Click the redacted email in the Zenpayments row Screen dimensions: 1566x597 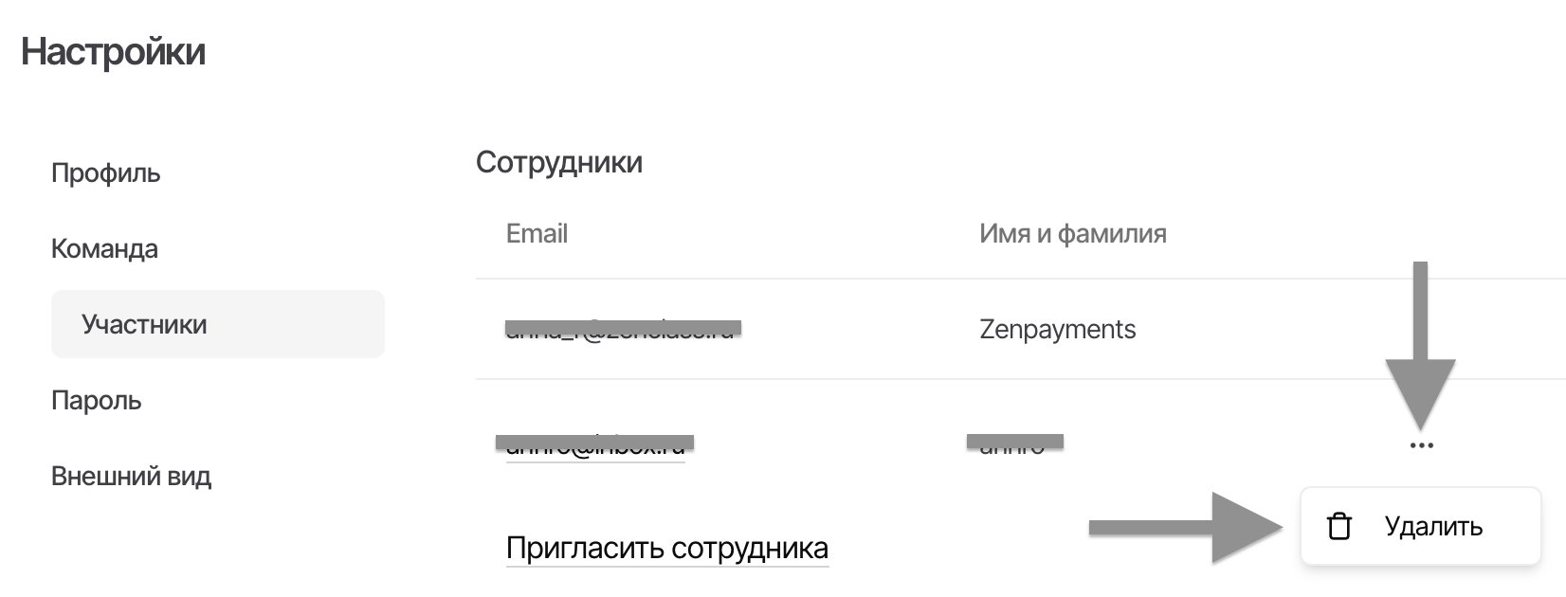pos(622,330)
